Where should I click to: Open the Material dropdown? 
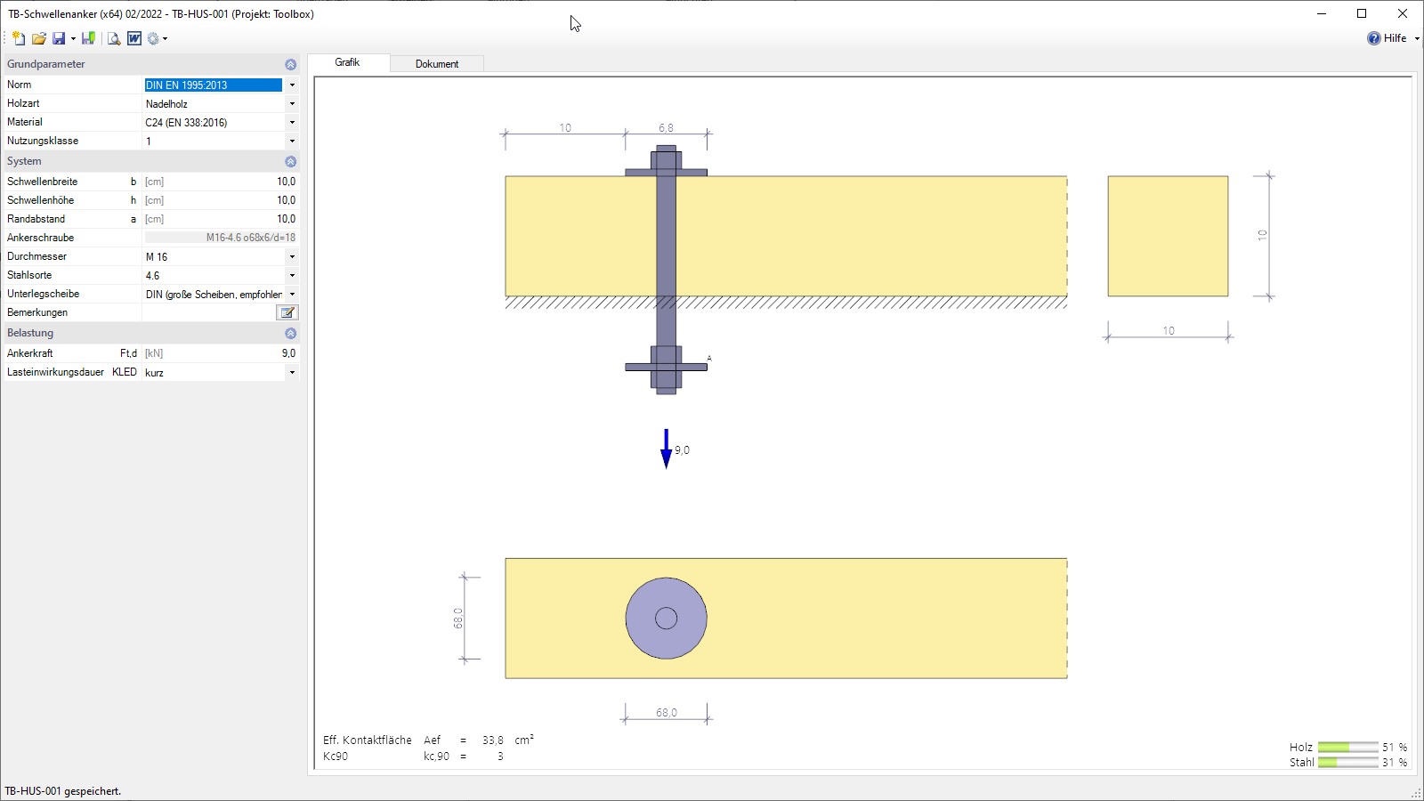point(292,123)
